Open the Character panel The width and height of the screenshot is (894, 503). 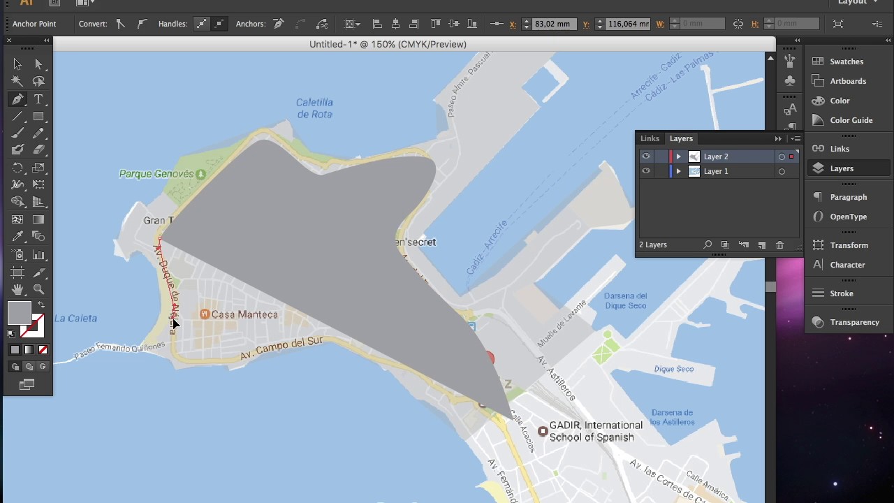(846, 265)
